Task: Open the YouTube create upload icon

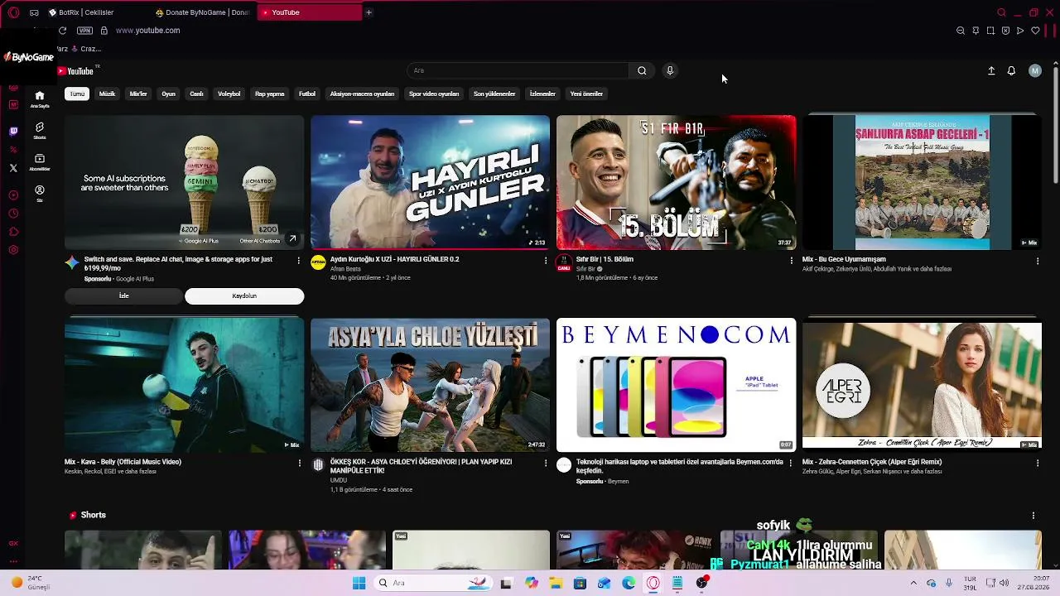Action: 991,71
